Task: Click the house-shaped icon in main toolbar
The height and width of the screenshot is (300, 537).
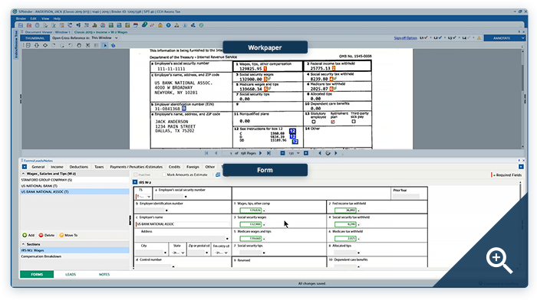Action: pos(160,25)
